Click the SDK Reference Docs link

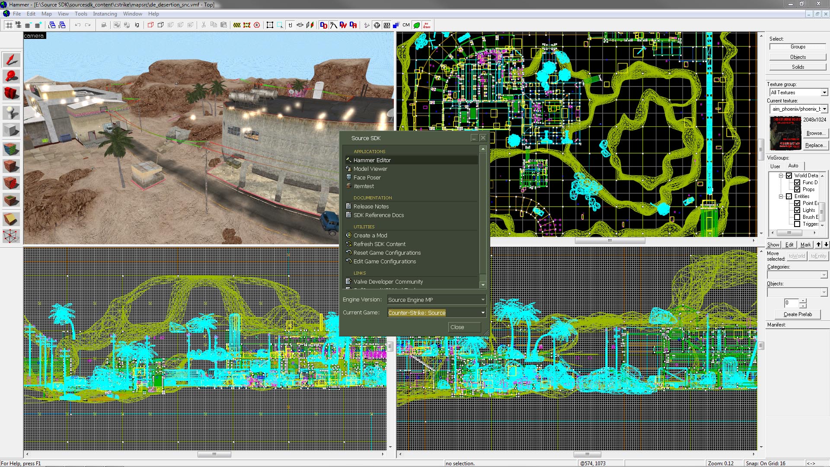[379, 215]
